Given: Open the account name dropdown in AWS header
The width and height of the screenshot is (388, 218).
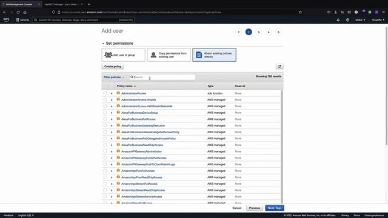Looking at the screenshot, I should (378, 20).
